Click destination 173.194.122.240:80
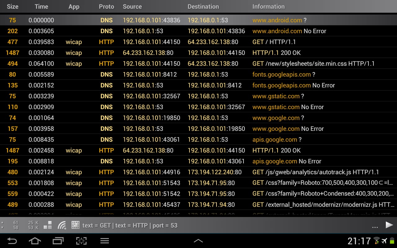Viewport: 397px width, 248px height. (x=215, y=172)
